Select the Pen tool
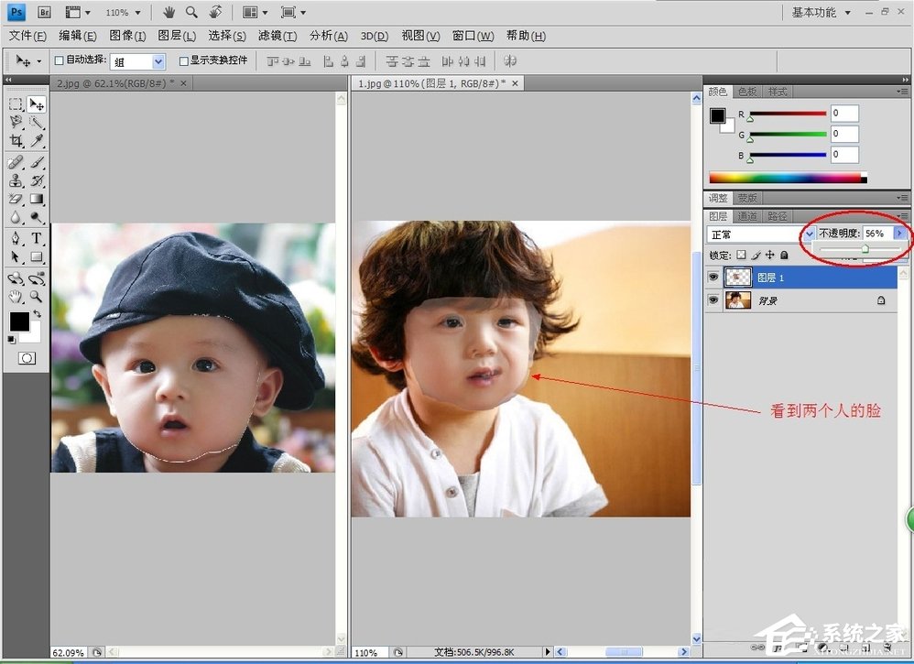Image resolution: width=914 pixels, height=664 pixels. pos(16,238)
